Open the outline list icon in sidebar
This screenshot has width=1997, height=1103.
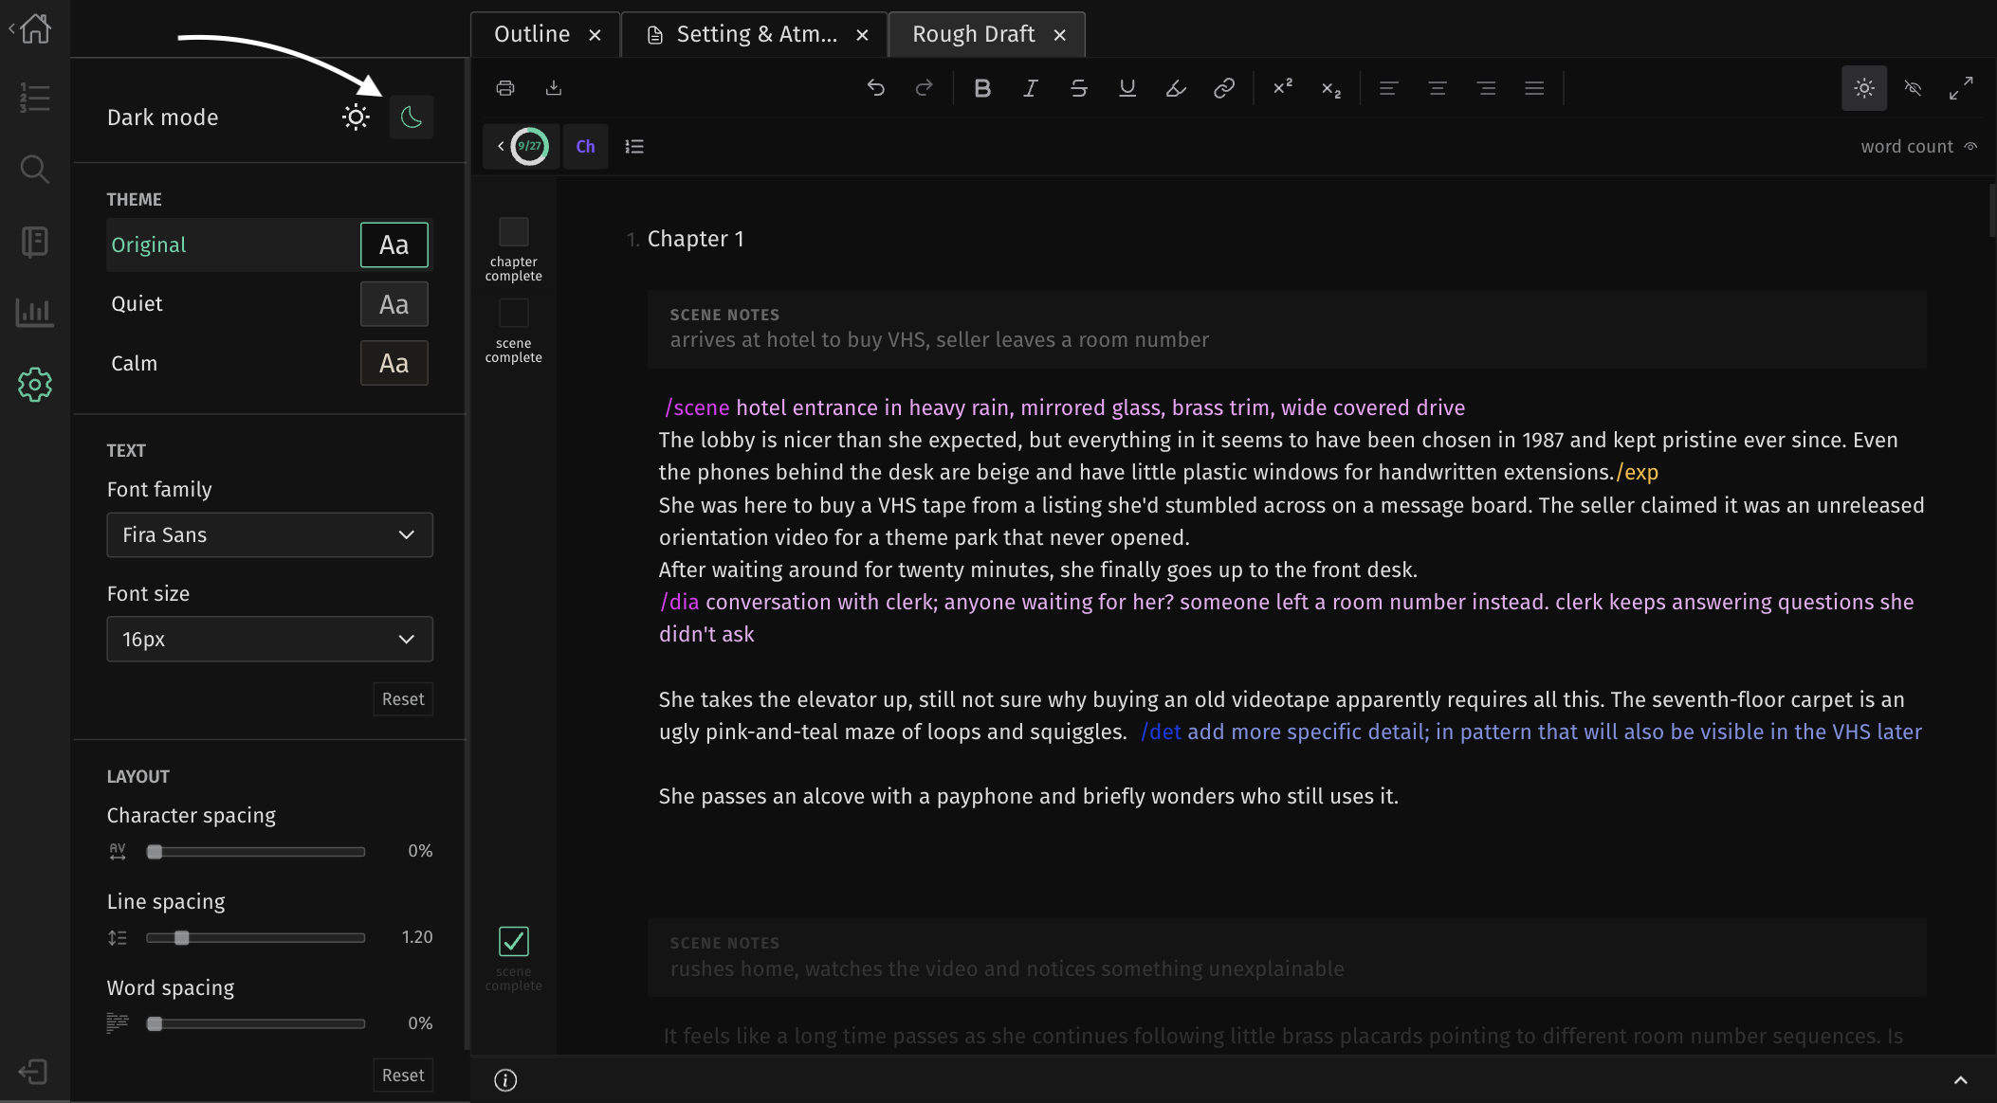pyautogui.click(x=35, y=98)
